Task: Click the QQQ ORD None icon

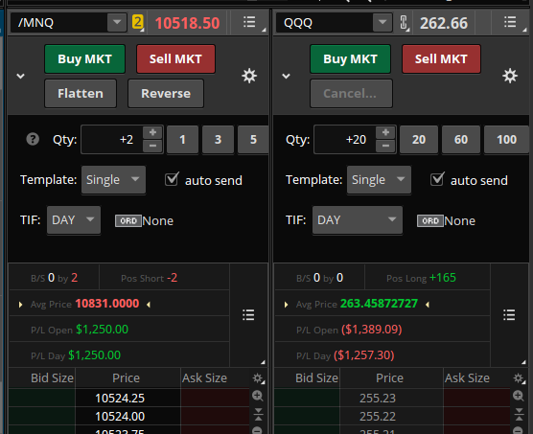Action: pos(430,221)
